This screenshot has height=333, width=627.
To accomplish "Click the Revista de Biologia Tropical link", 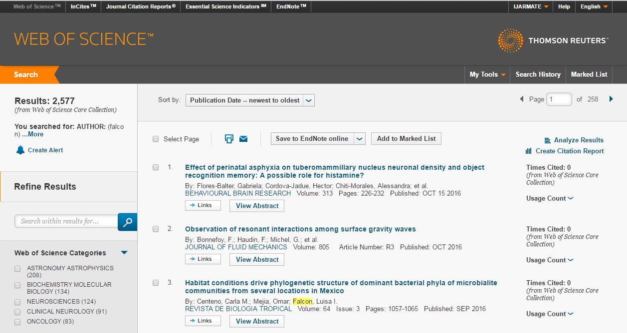I will click(238, 309).
